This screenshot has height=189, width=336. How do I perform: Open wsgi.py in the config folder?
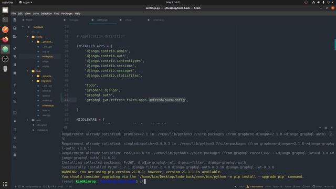click(46, 67)
